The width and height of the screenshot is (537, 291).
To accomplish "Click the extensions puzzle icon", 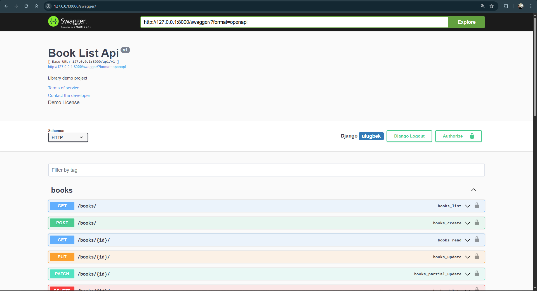I will pos(506,6).
